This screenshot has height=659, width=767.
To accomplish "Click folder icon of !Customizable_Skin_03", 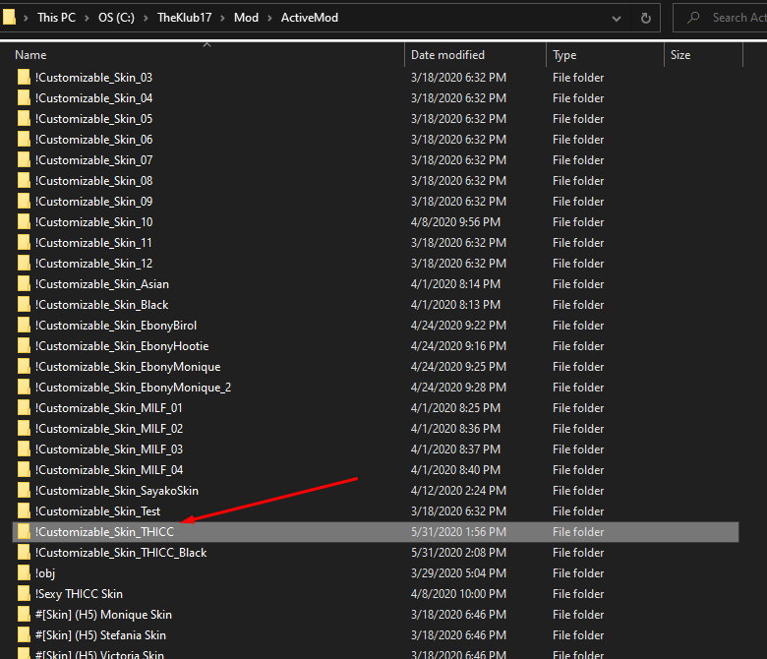I will tap(24, 78).
